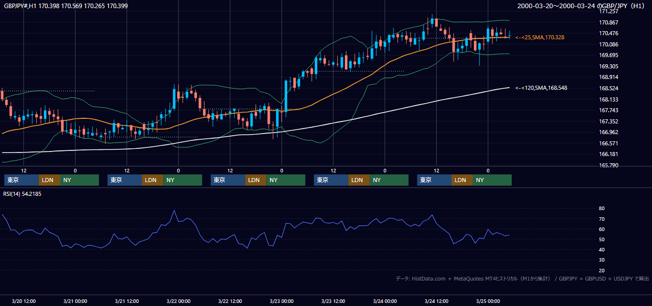Click RSI scale value 60

(x=601, y=229)
